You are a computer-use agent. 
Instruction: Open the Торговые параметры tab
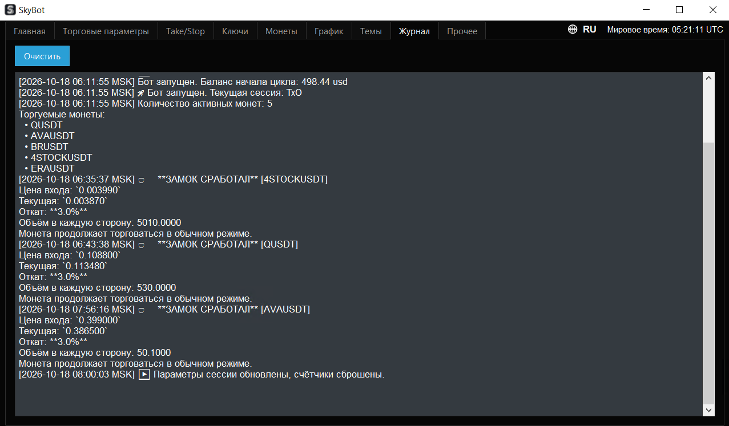coord(106,31)
